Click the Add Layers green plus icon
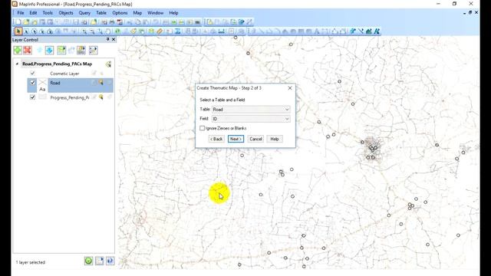The width and height of the screenshot is (491, 276). (x=18, y=50)
